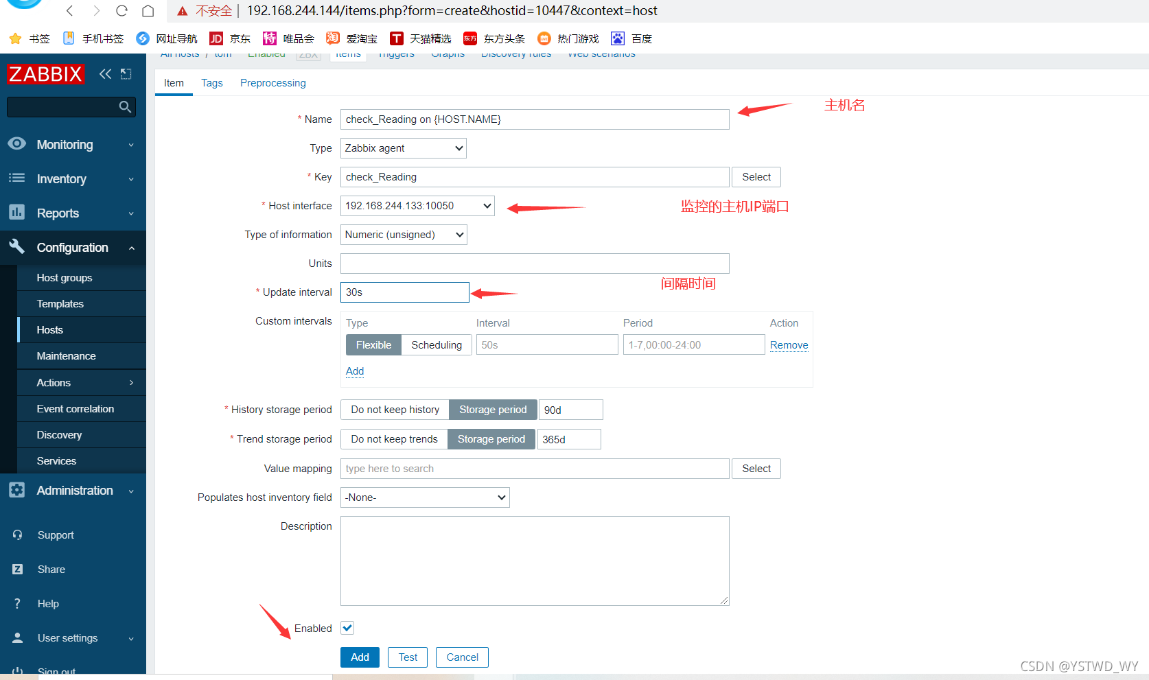The height and width of the screenshot is (680, 1149).
Task: Click the Help question mark icon
Action: point(18,603)
